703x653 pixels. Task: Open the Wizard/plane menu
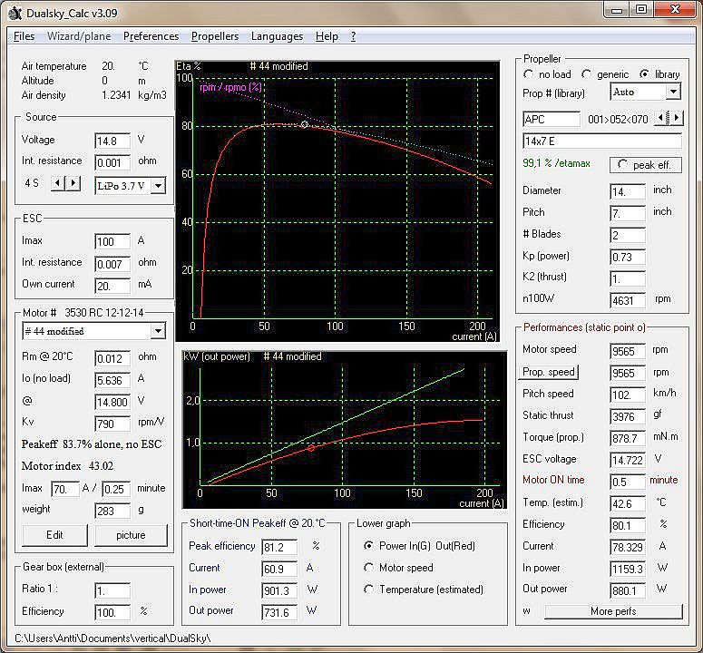pos(80,36)
